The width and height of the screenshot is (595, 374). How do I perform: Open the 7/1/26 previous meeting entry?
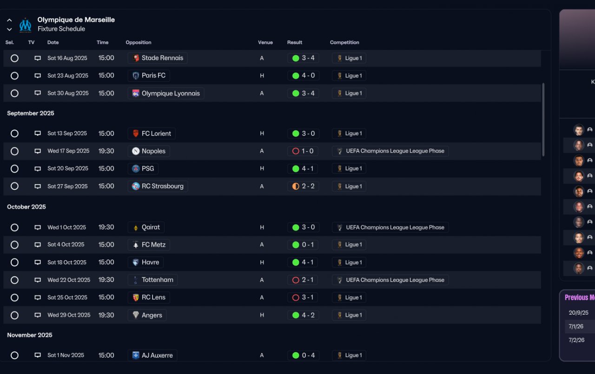point(576,327)
